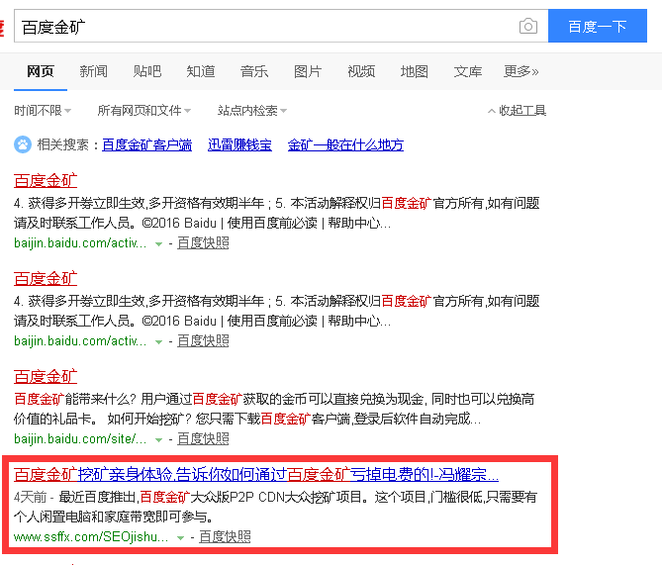Open second 百度金矿 result title

46,279
